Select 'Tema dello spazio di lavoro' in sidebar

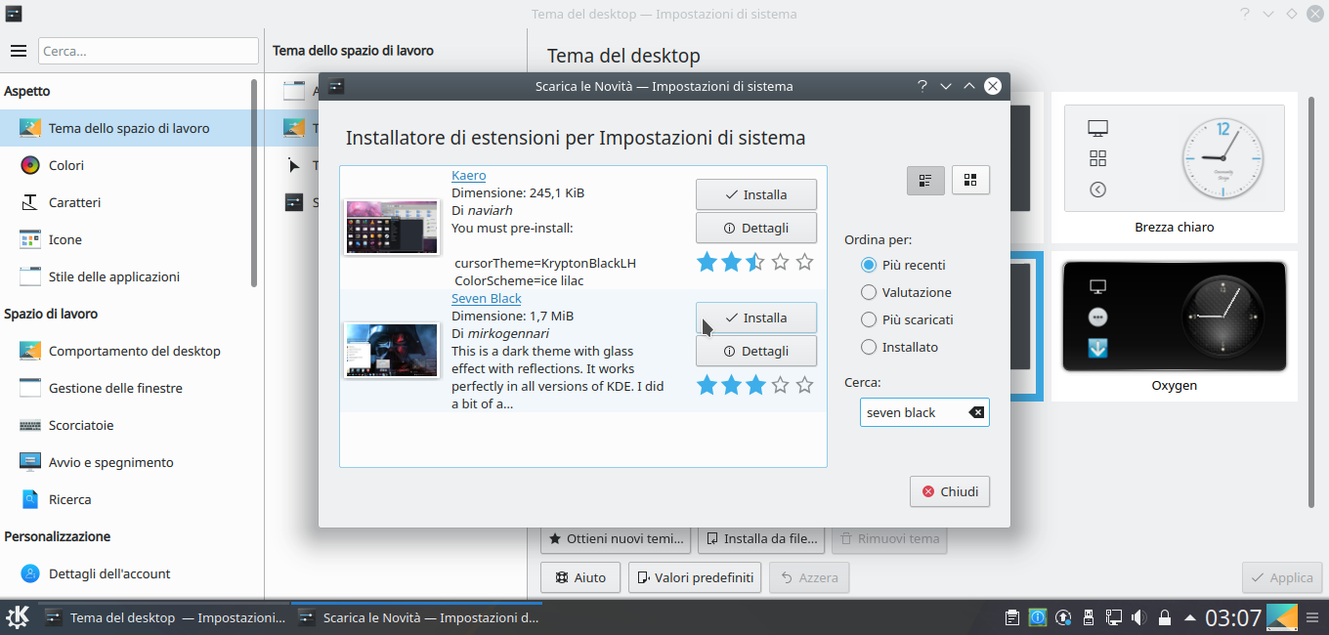point(125,128)
